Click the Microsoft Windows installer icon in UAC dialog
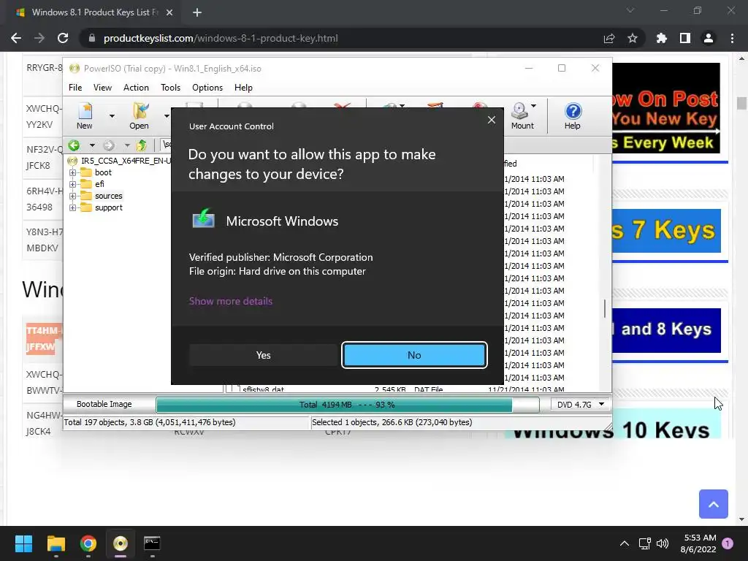Image resolution: width=748 pixels, height=561 pixels. coord(204,219)
